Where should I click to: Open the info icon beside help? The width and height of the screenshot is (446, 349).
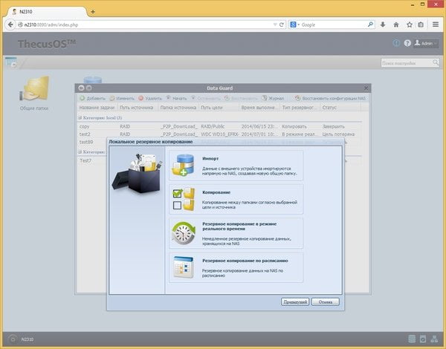(x=396, y=43)
